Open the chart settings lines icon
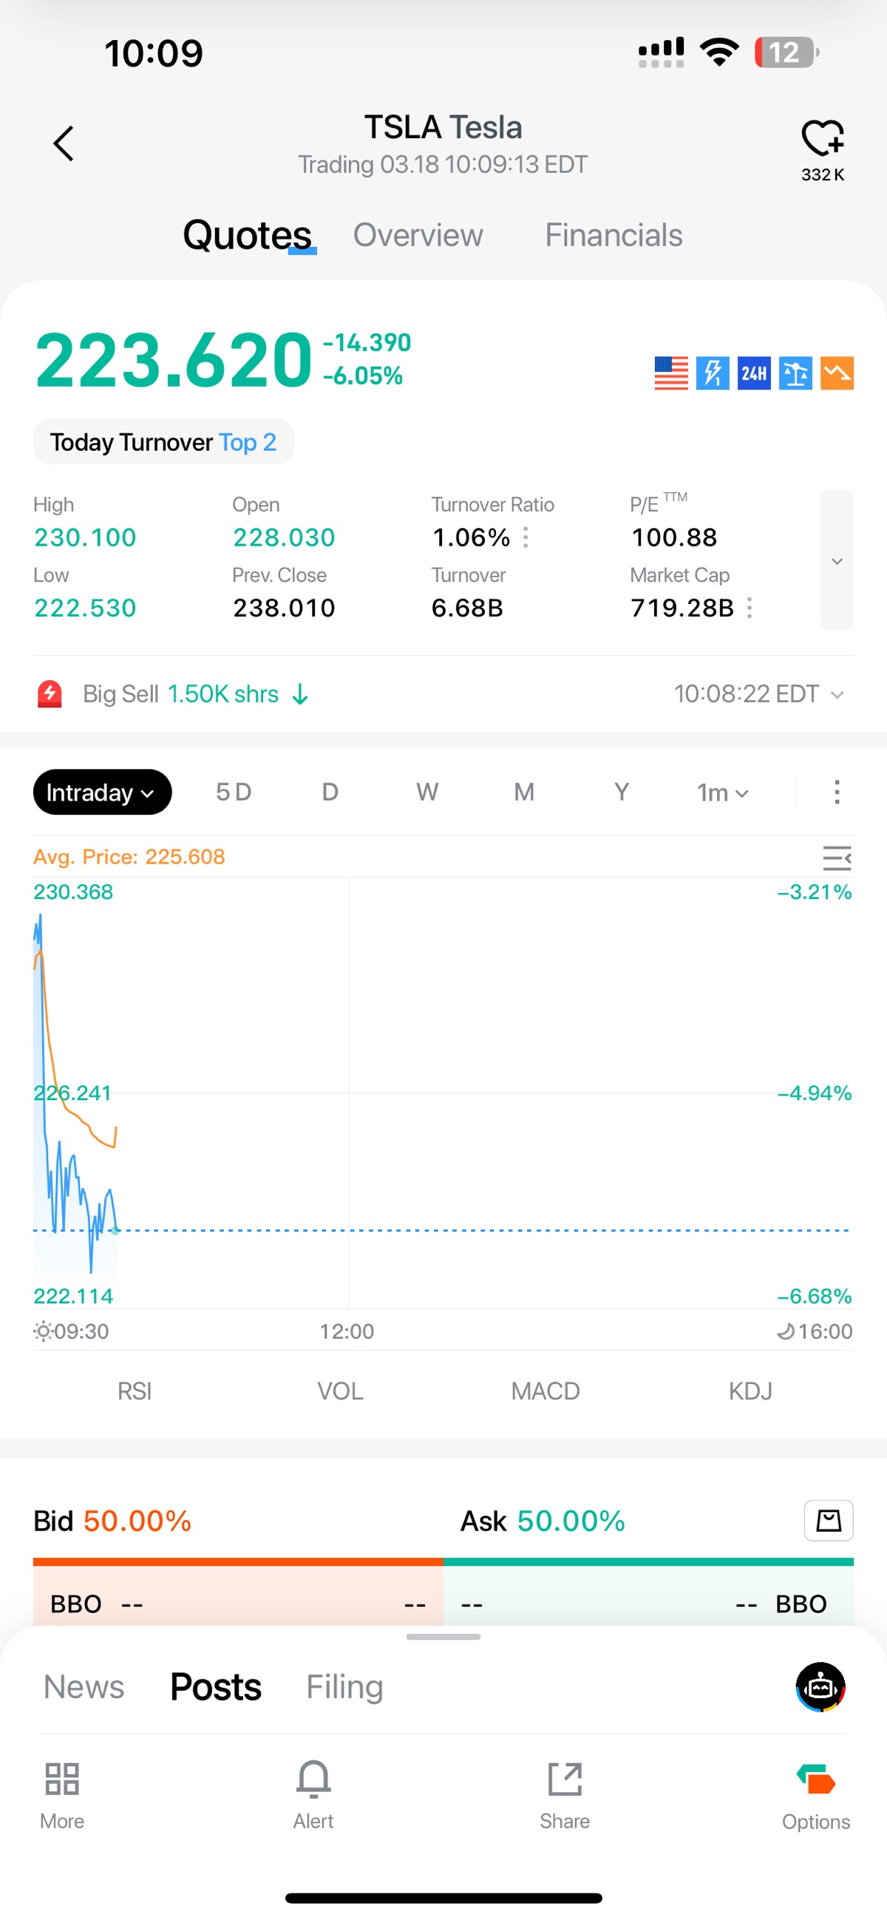This screenshot has width=887, height=1920. [x=836, y=858]
